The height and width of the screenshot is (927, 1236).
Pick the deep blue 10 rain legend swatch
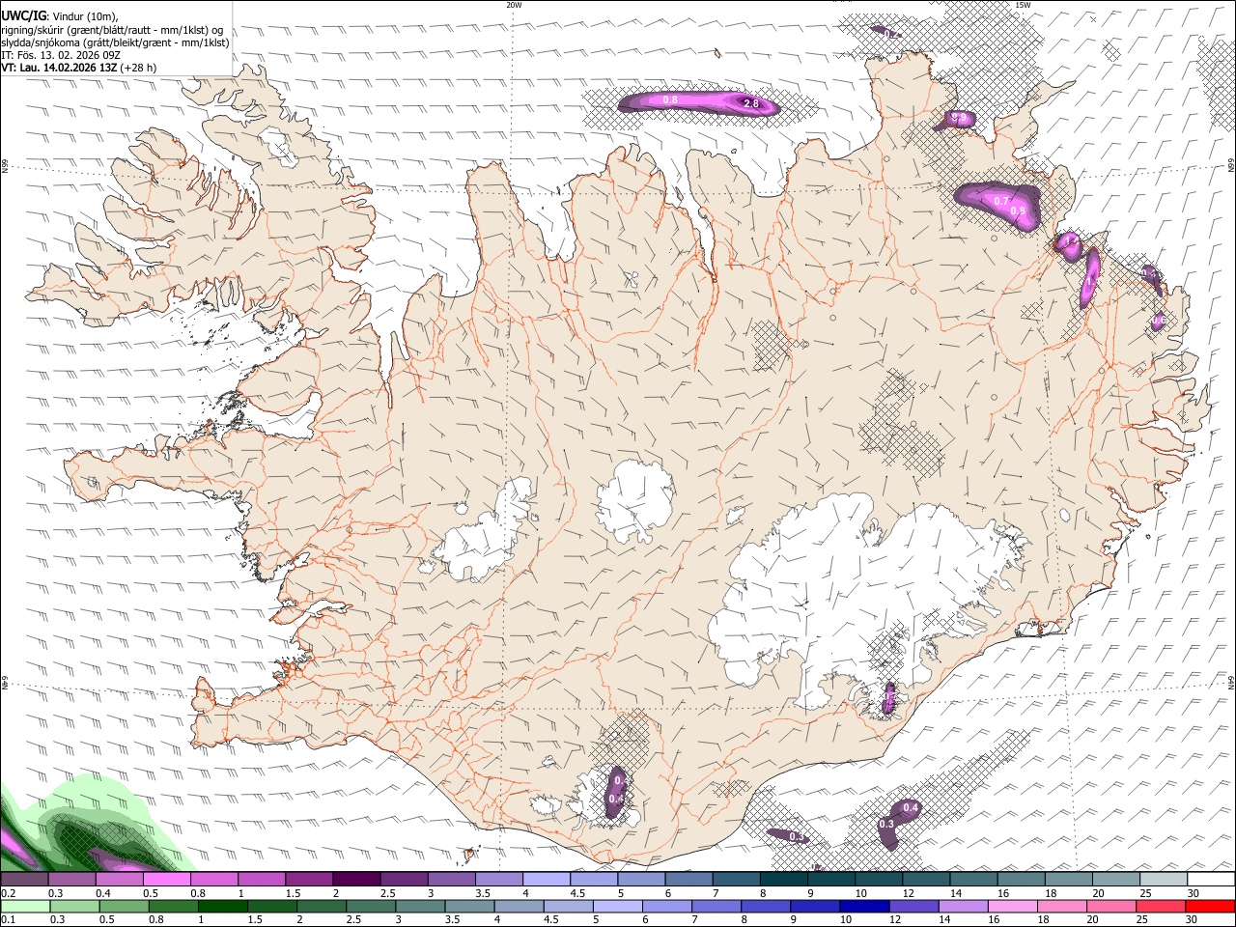tap(863, 907)
